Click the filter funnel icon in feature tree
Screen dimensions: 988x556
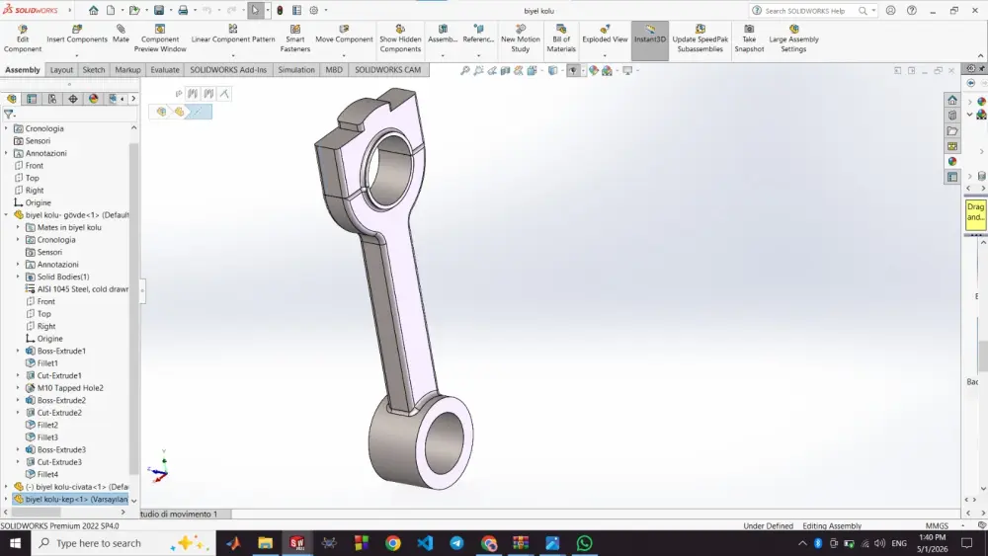8,114
